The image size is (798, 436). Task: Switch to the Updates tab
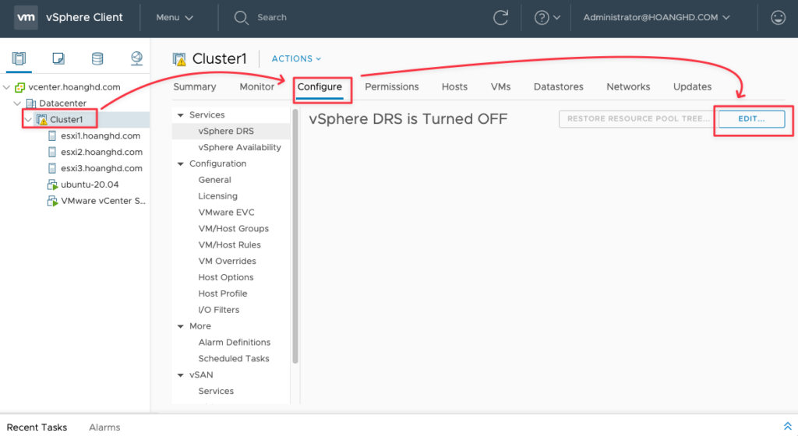pyautogui.click(x=692, y=87)
